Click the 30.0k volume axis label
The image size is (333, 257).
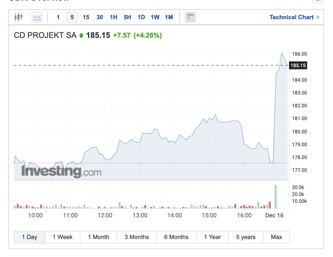[x=298, y=187]
